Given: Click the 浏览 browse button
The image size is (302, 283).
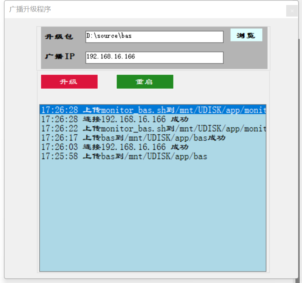Looking at the screenshot, I should click(246, 35).
